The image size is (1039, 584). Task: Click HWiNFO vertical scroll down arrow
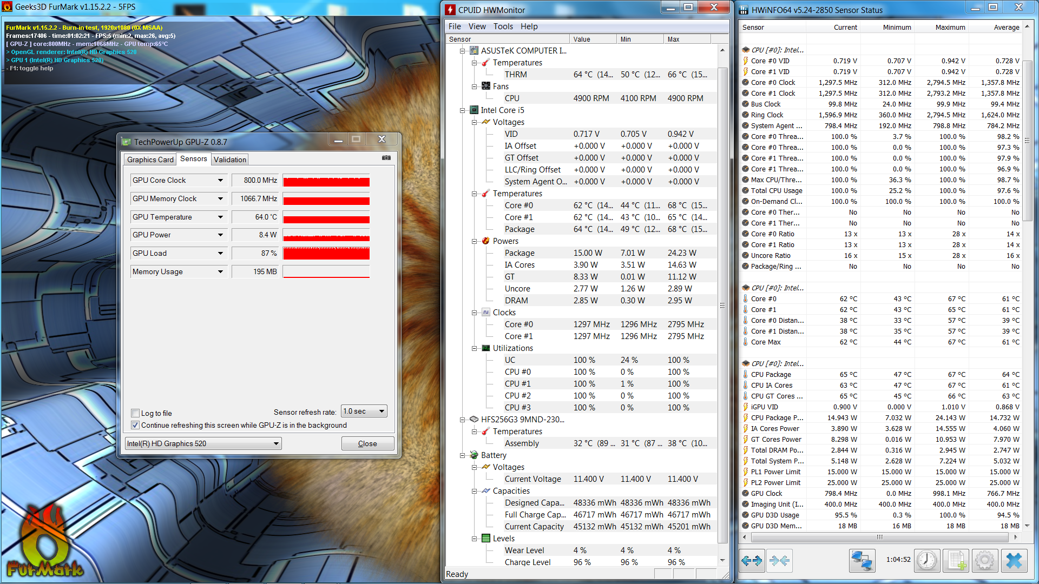1027,525
